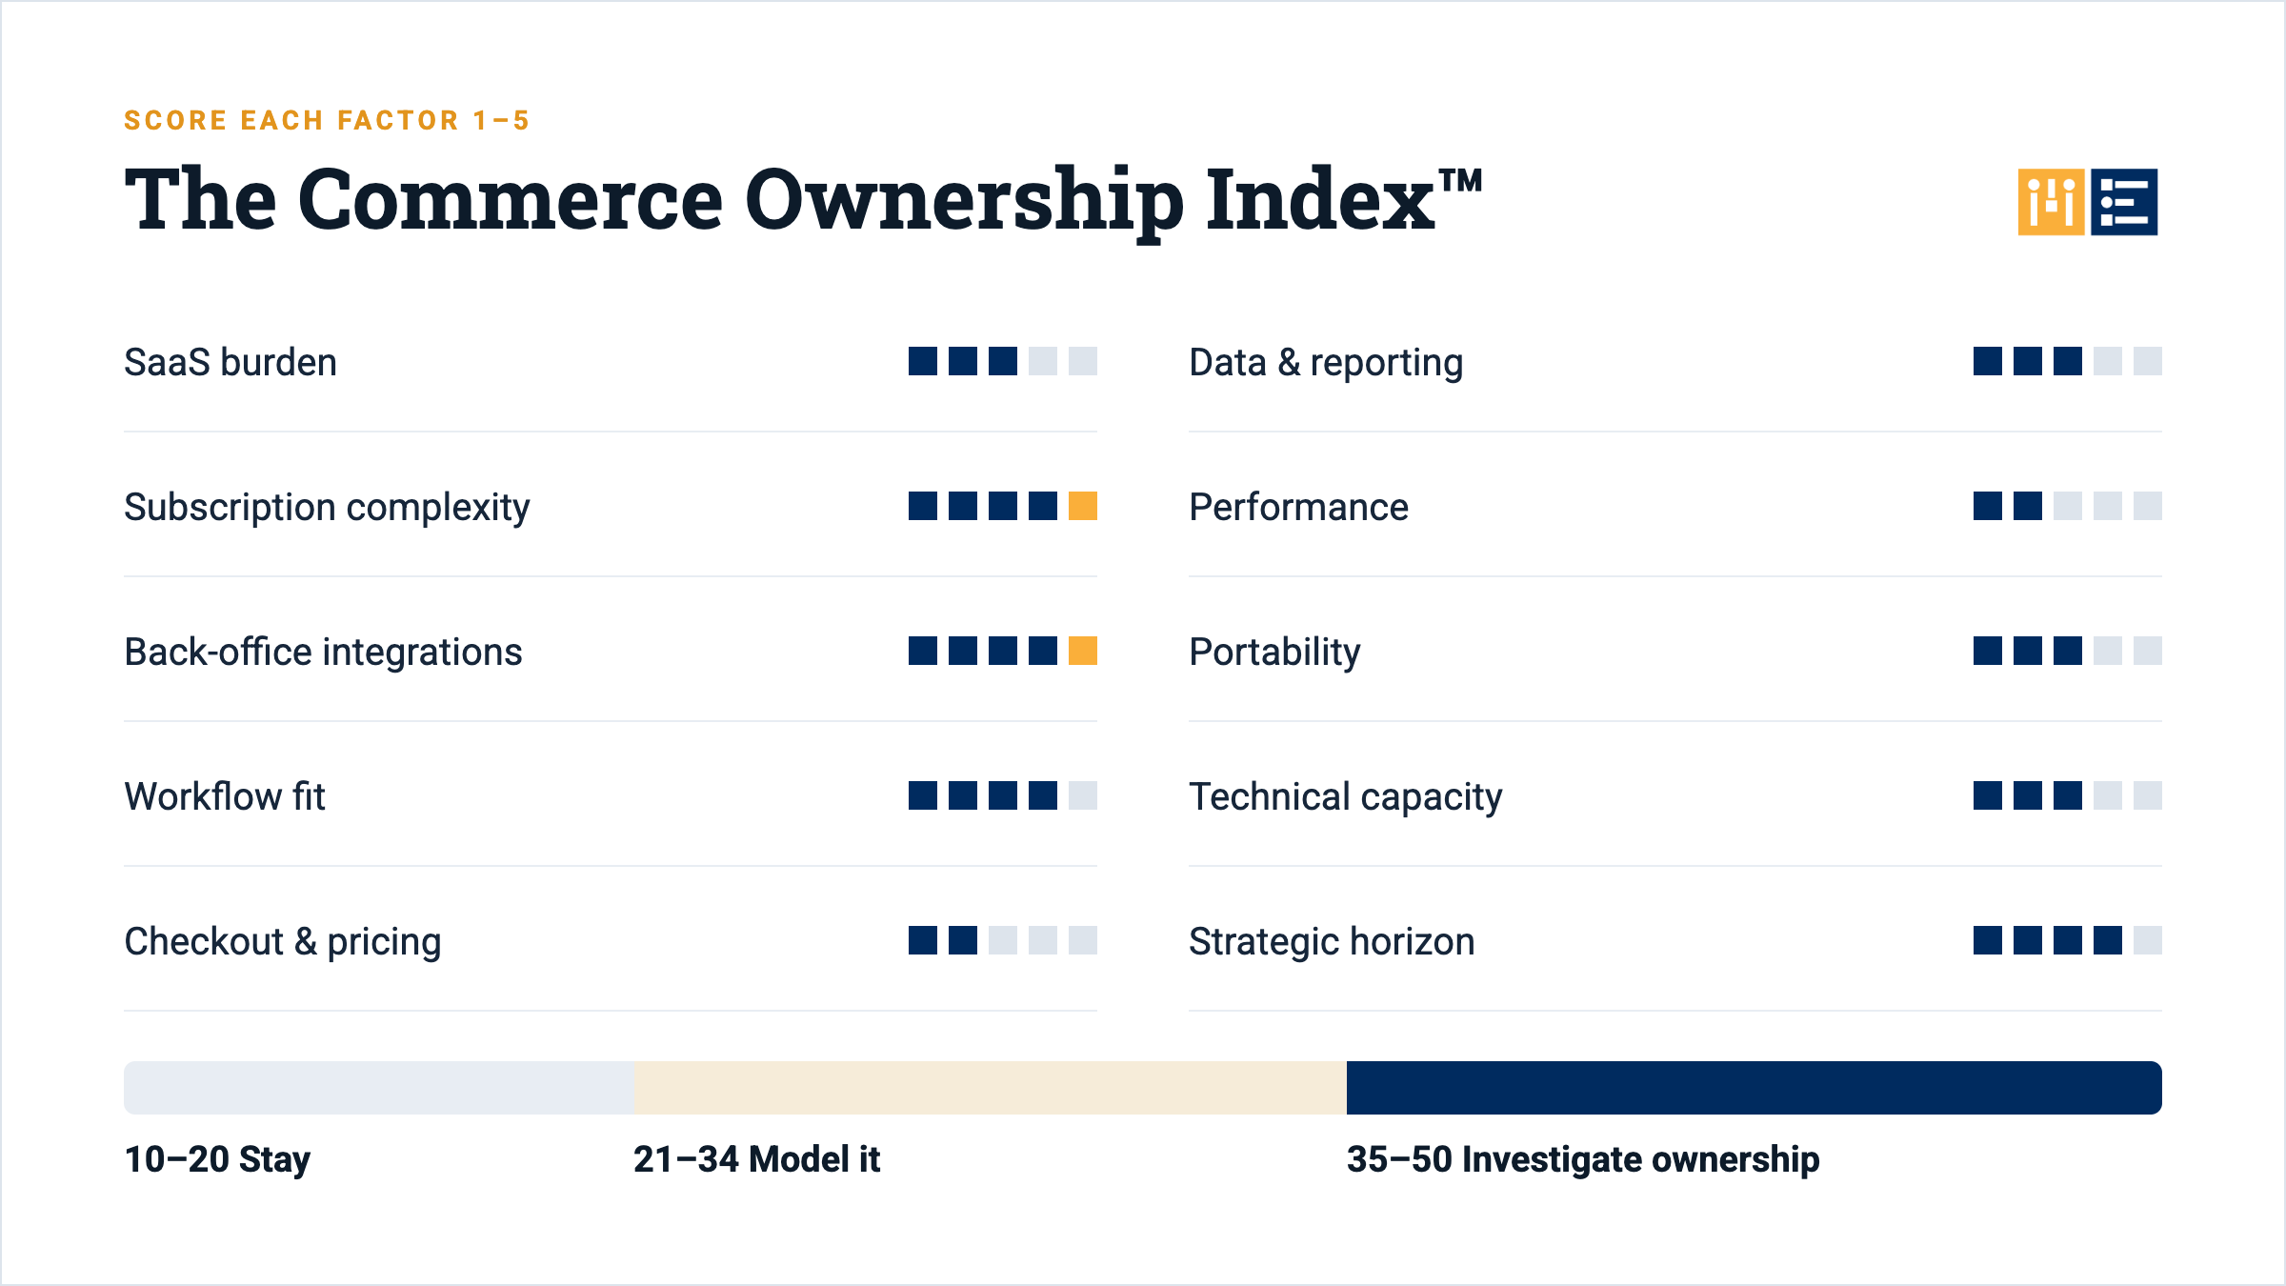Select the Checkout & pricing row label

[283, 942]
